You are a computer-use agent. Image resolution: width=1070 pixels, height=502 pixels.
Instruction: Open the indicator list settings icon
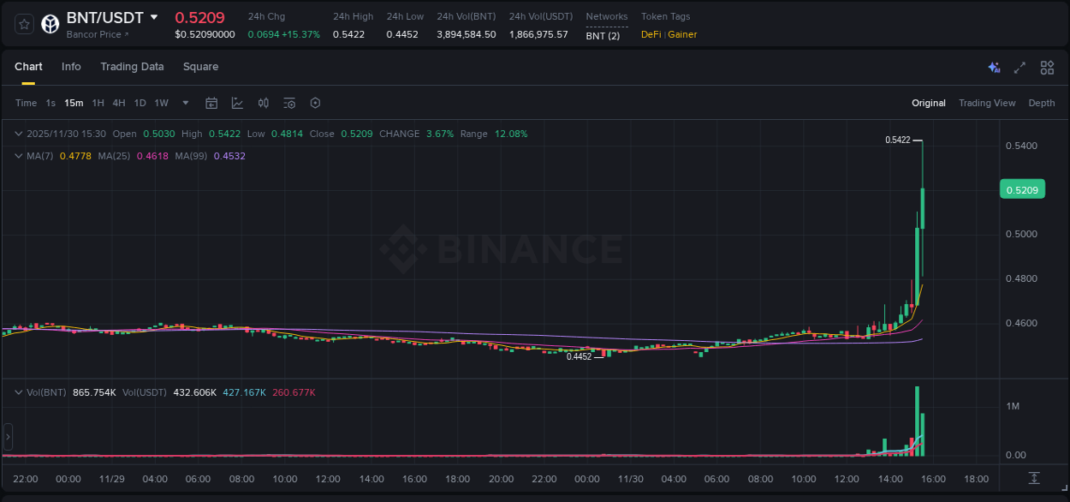[288, 102]
